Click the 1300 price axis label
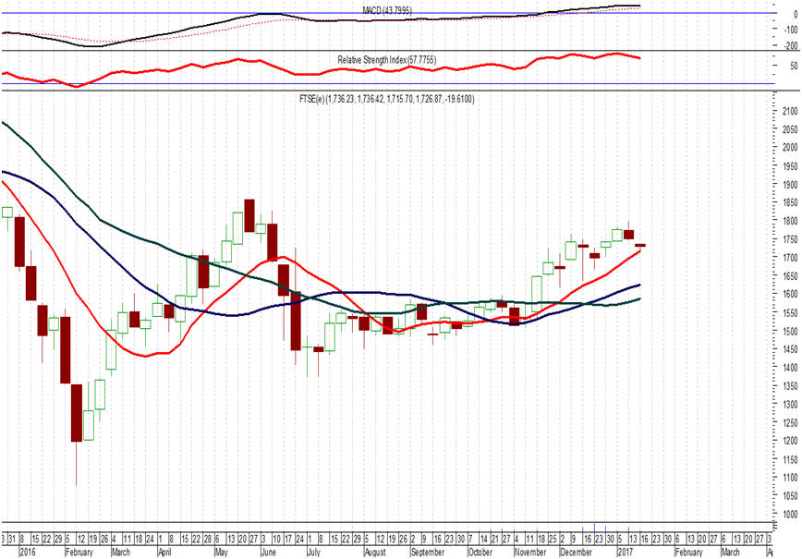The width and height of the screenshot is (802, 559). pos(790,405)
